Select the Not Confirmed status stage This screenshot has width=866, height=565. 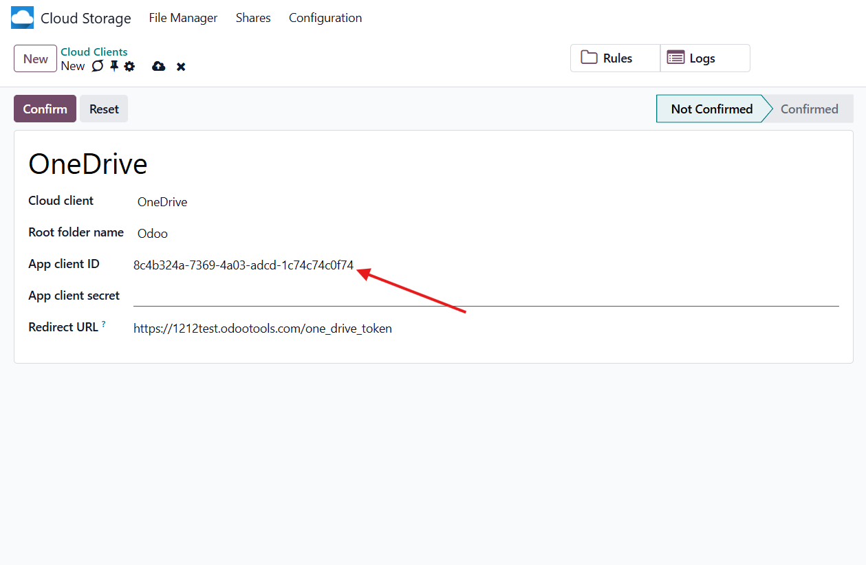pyautogui.click(x=711, y=109)
